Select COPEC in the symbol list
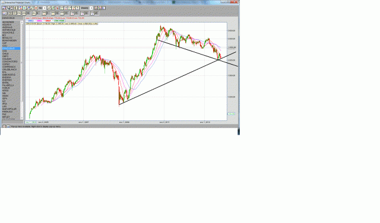This screenshot has width=380, height=223. click(x=6, y=64)
